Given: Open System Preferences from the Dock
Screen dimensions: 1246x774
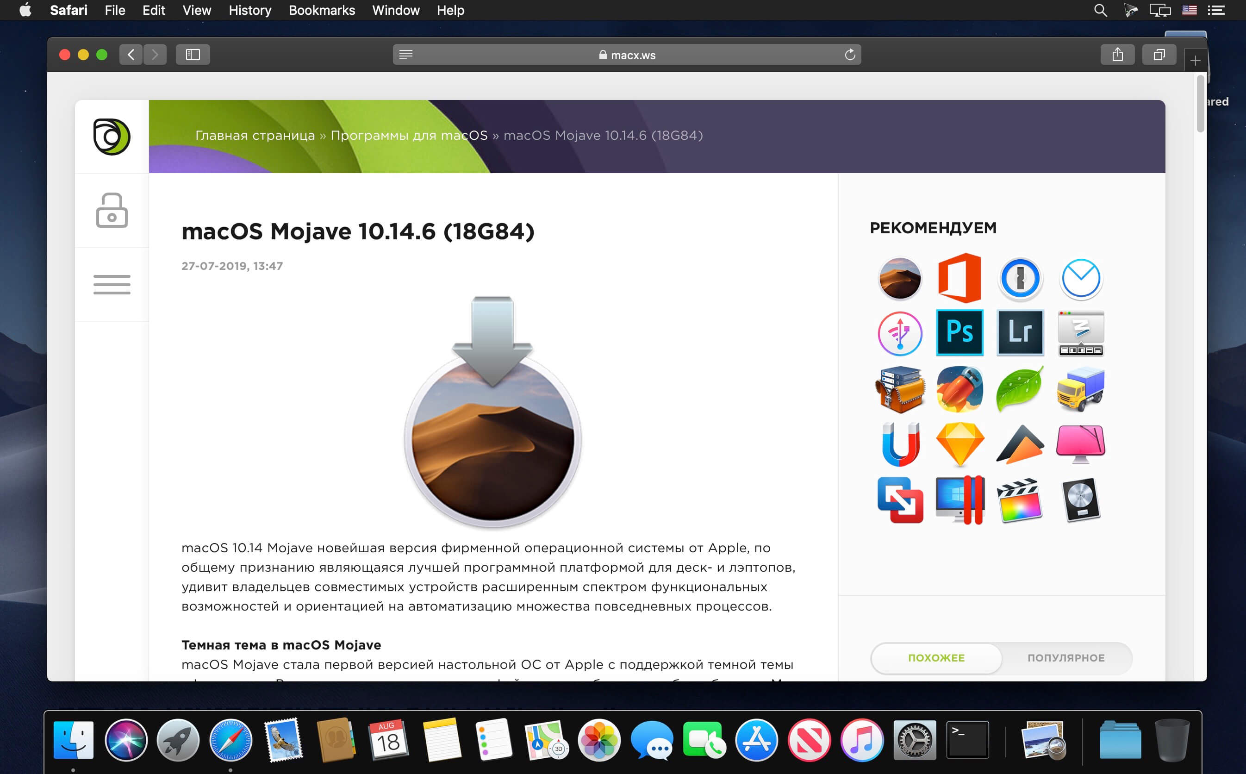Looking at the screenshot, I should [915, 740].
